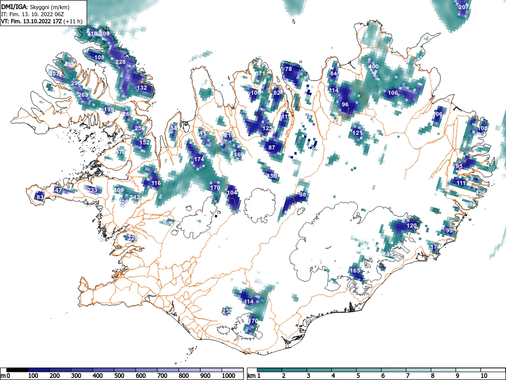The width and height of the screenshot is (506, 380).
Task: Click the map label 570
Action: click(x=120, y=152)
